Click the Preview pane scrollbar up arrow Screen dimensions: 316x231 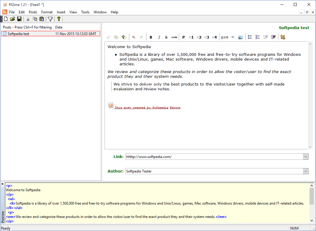click(312, 186)
